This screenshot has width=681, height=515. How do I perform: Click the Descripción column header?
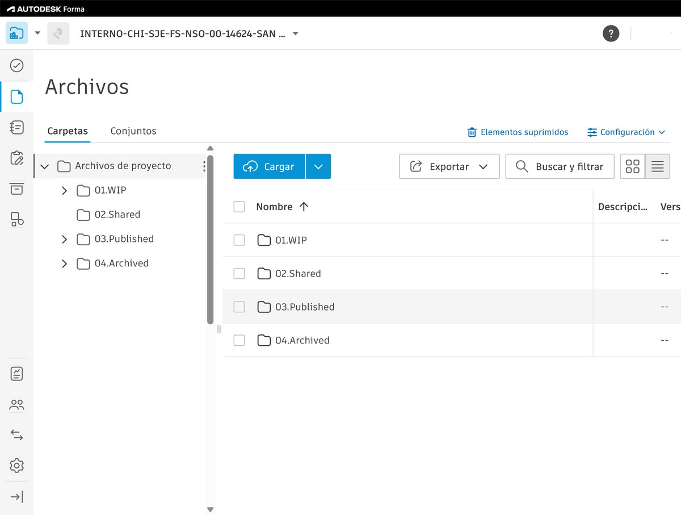pos(623,207)
